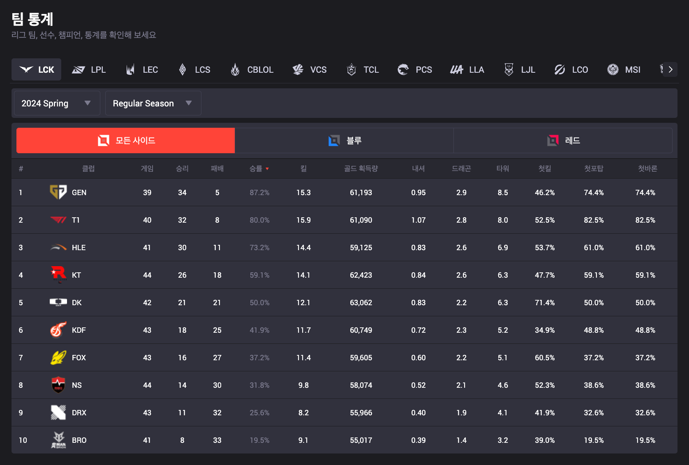689x465 pixels.
Task: Click T1 first kill value 52.5%
Action: point(545,220)
